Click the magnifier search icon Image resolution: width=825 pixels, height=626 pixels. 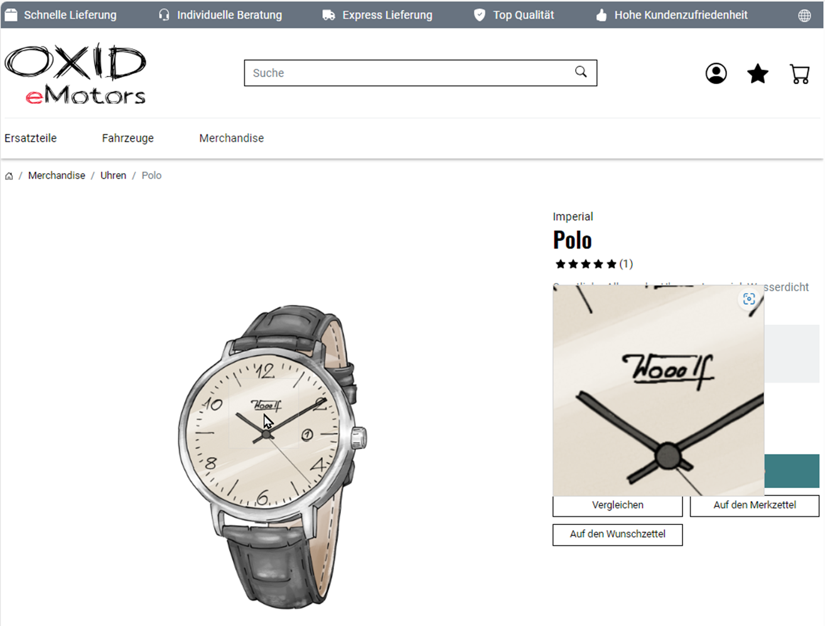pyautogui.click(x=581, y=72)
